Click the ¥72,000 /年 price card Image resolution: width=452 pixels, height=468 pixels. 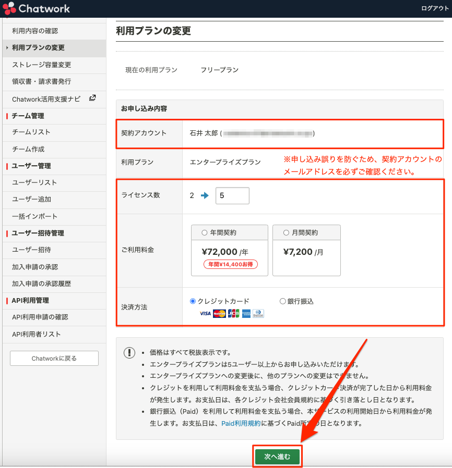click(230, 250)
